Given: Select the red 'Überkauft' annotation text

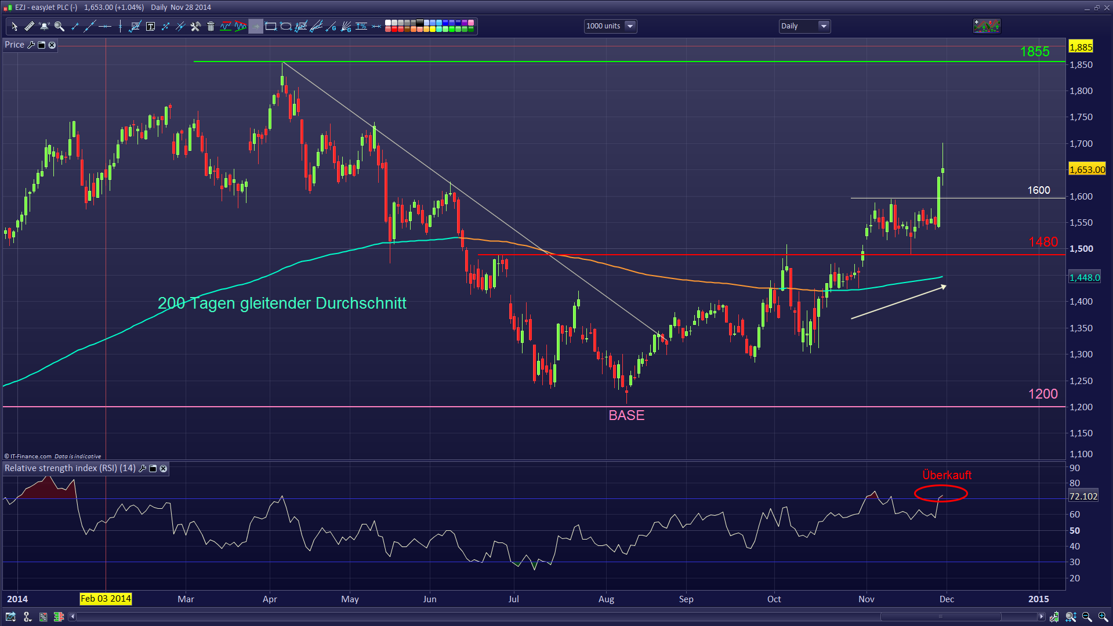Looking at the screenshot, I should click(x=947, y=475).
